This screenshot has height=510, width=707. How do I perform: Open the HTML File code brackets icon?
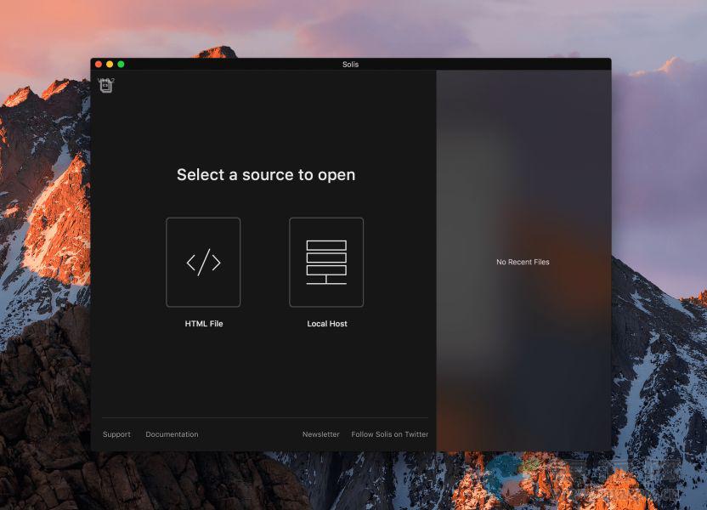point(203,262)
